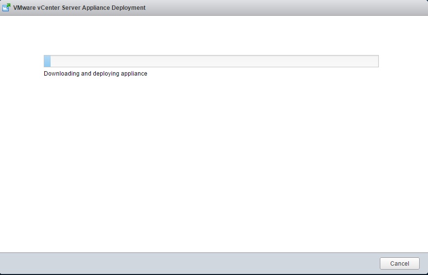
Task: Select the window title "VMware vCenter Server Appliance Deployment"
Action: click(x=79, y=8)
